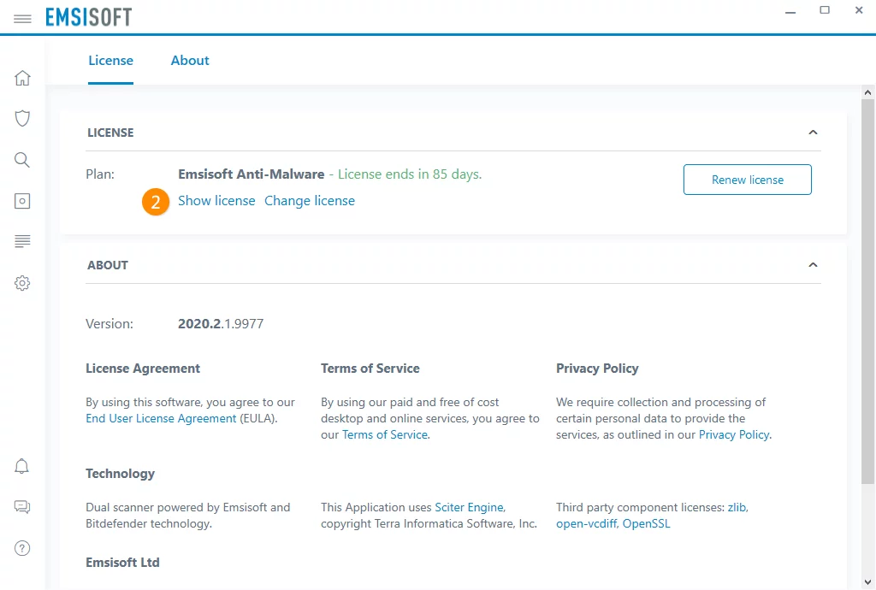Open the Feedback chat icon
The width and height of the screenshot is (876, 590).
click(x=21, y=507)
